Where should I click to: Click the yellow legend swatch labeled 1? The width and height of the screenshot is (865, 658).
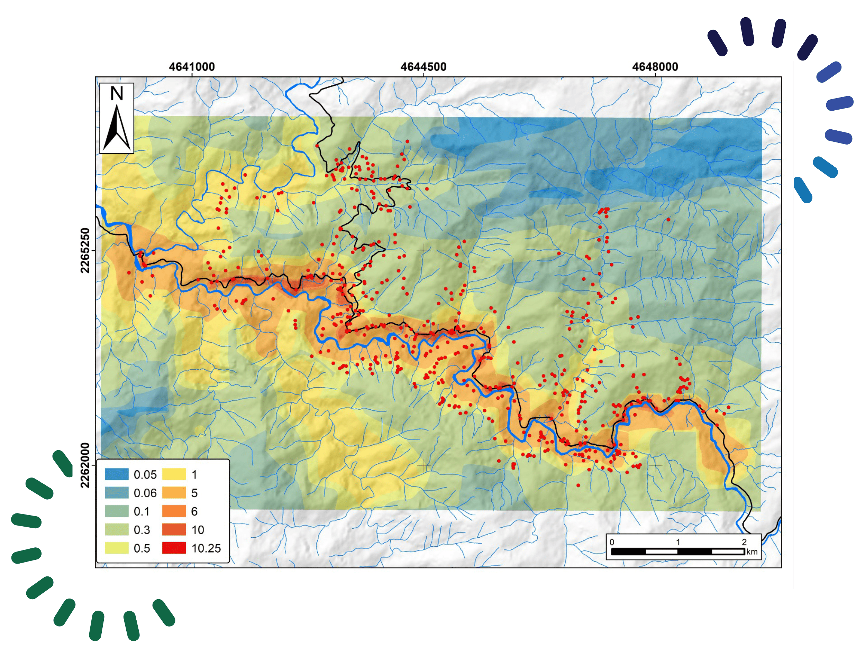point(174,474)
